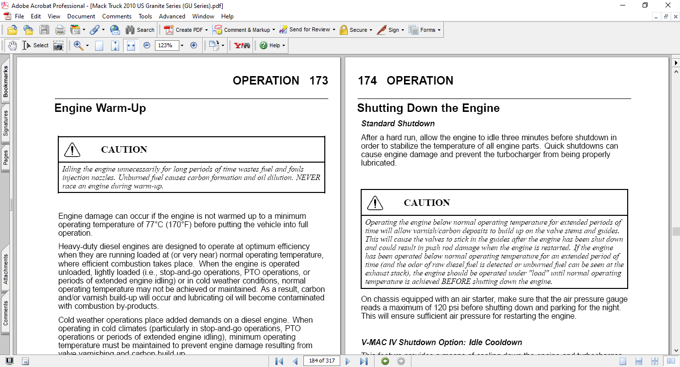Select the Hand tool
This screenshot has height=367, width=680.
pos(12,45)
